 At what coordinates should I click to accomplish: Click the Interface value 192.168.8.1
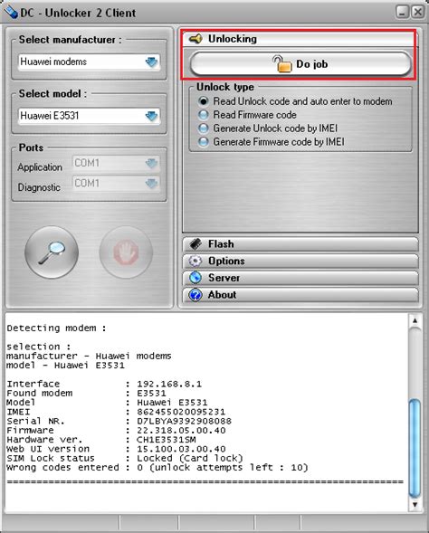click(x=169, y=384)
